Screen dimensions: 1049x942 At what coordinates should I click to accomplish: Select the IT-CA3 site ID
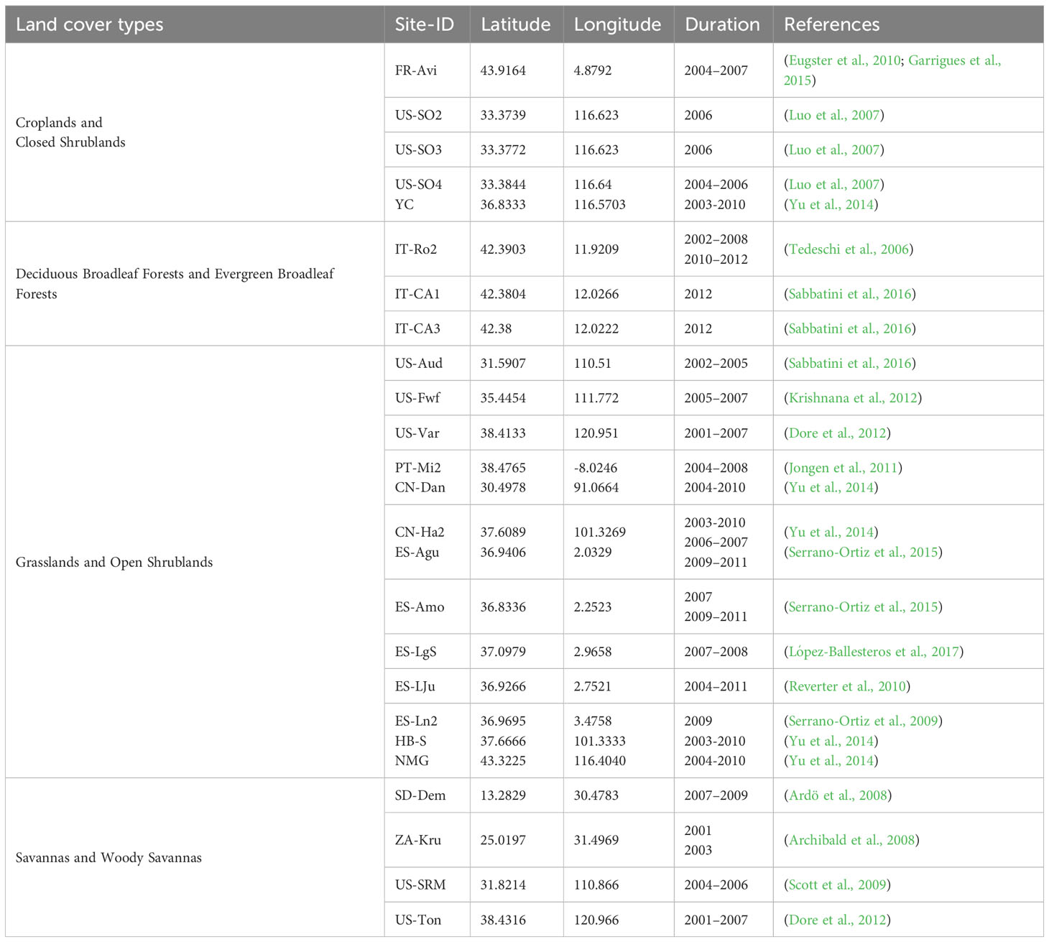(x=417, y=329)
